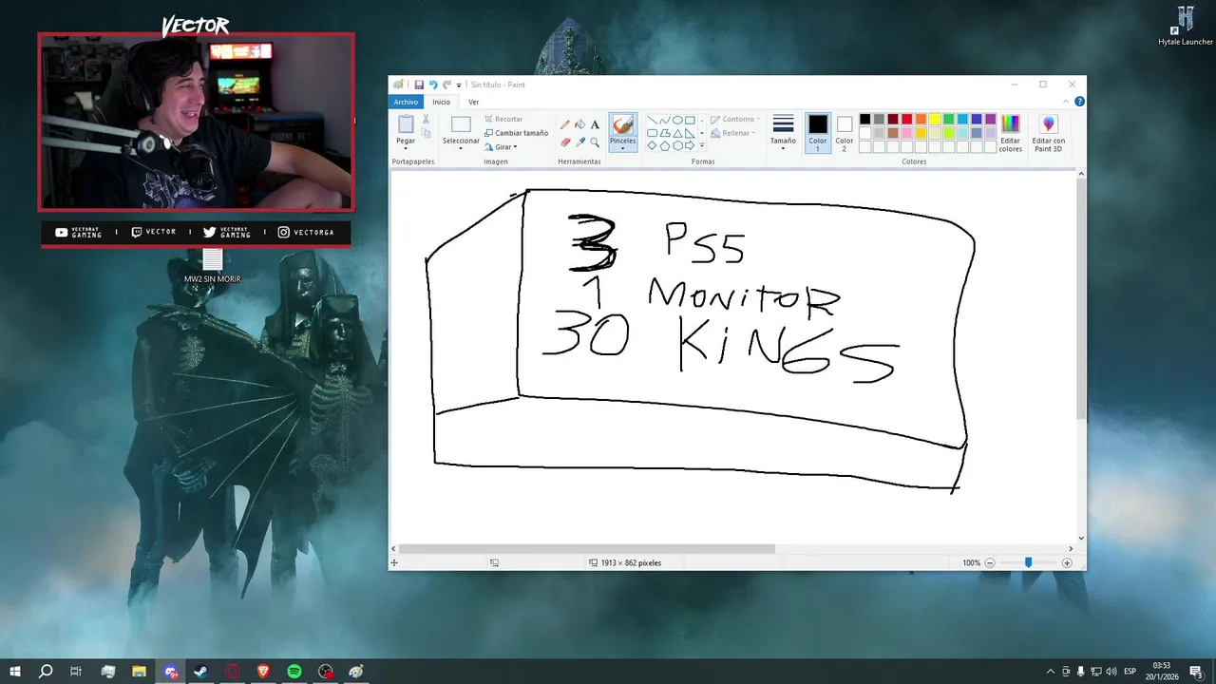Select the Fill with color bucket tool
The image size is (1216, 684).
[x=579, y=124]
